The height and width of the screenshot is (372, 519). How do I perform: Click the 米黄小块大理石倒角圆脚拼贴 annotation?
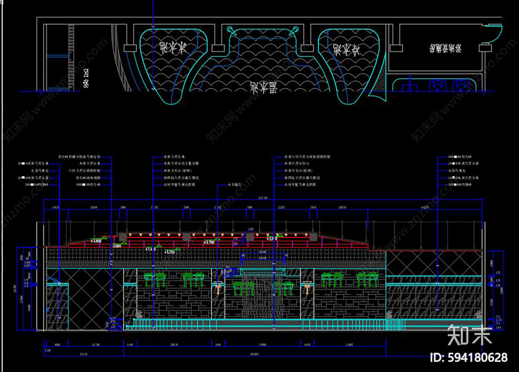307,157
